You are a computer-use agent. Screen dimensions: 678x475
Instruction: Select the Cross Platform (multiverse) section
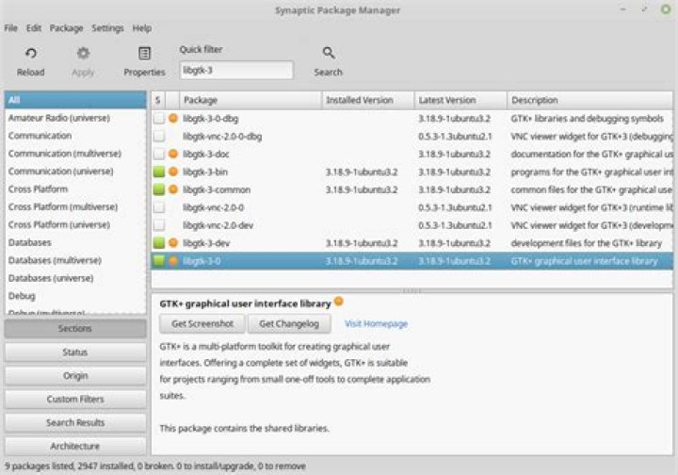tap(75, 206)
